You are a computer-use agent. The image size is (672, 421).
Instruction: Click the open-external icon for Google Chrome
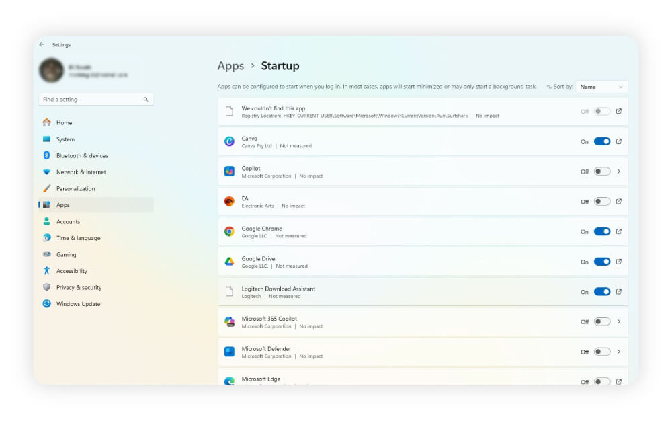click(619, 231)
